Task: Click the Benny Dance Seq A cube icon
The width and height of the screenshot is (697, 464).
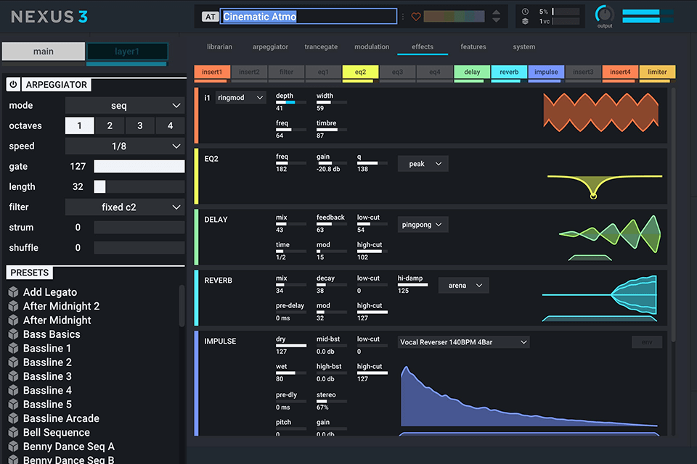Action: pyautogui.click(x=13, y=447)
